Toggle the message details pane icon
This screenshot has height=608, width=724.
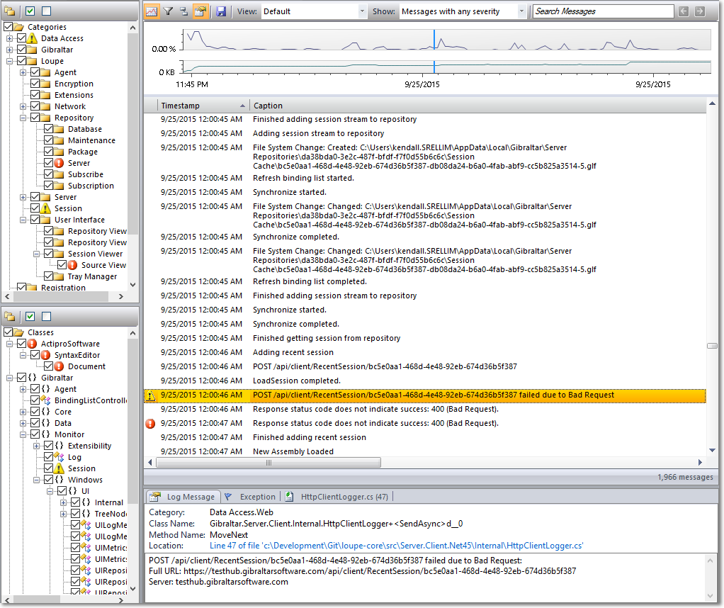pyautogui.click(x=201, y=11)
